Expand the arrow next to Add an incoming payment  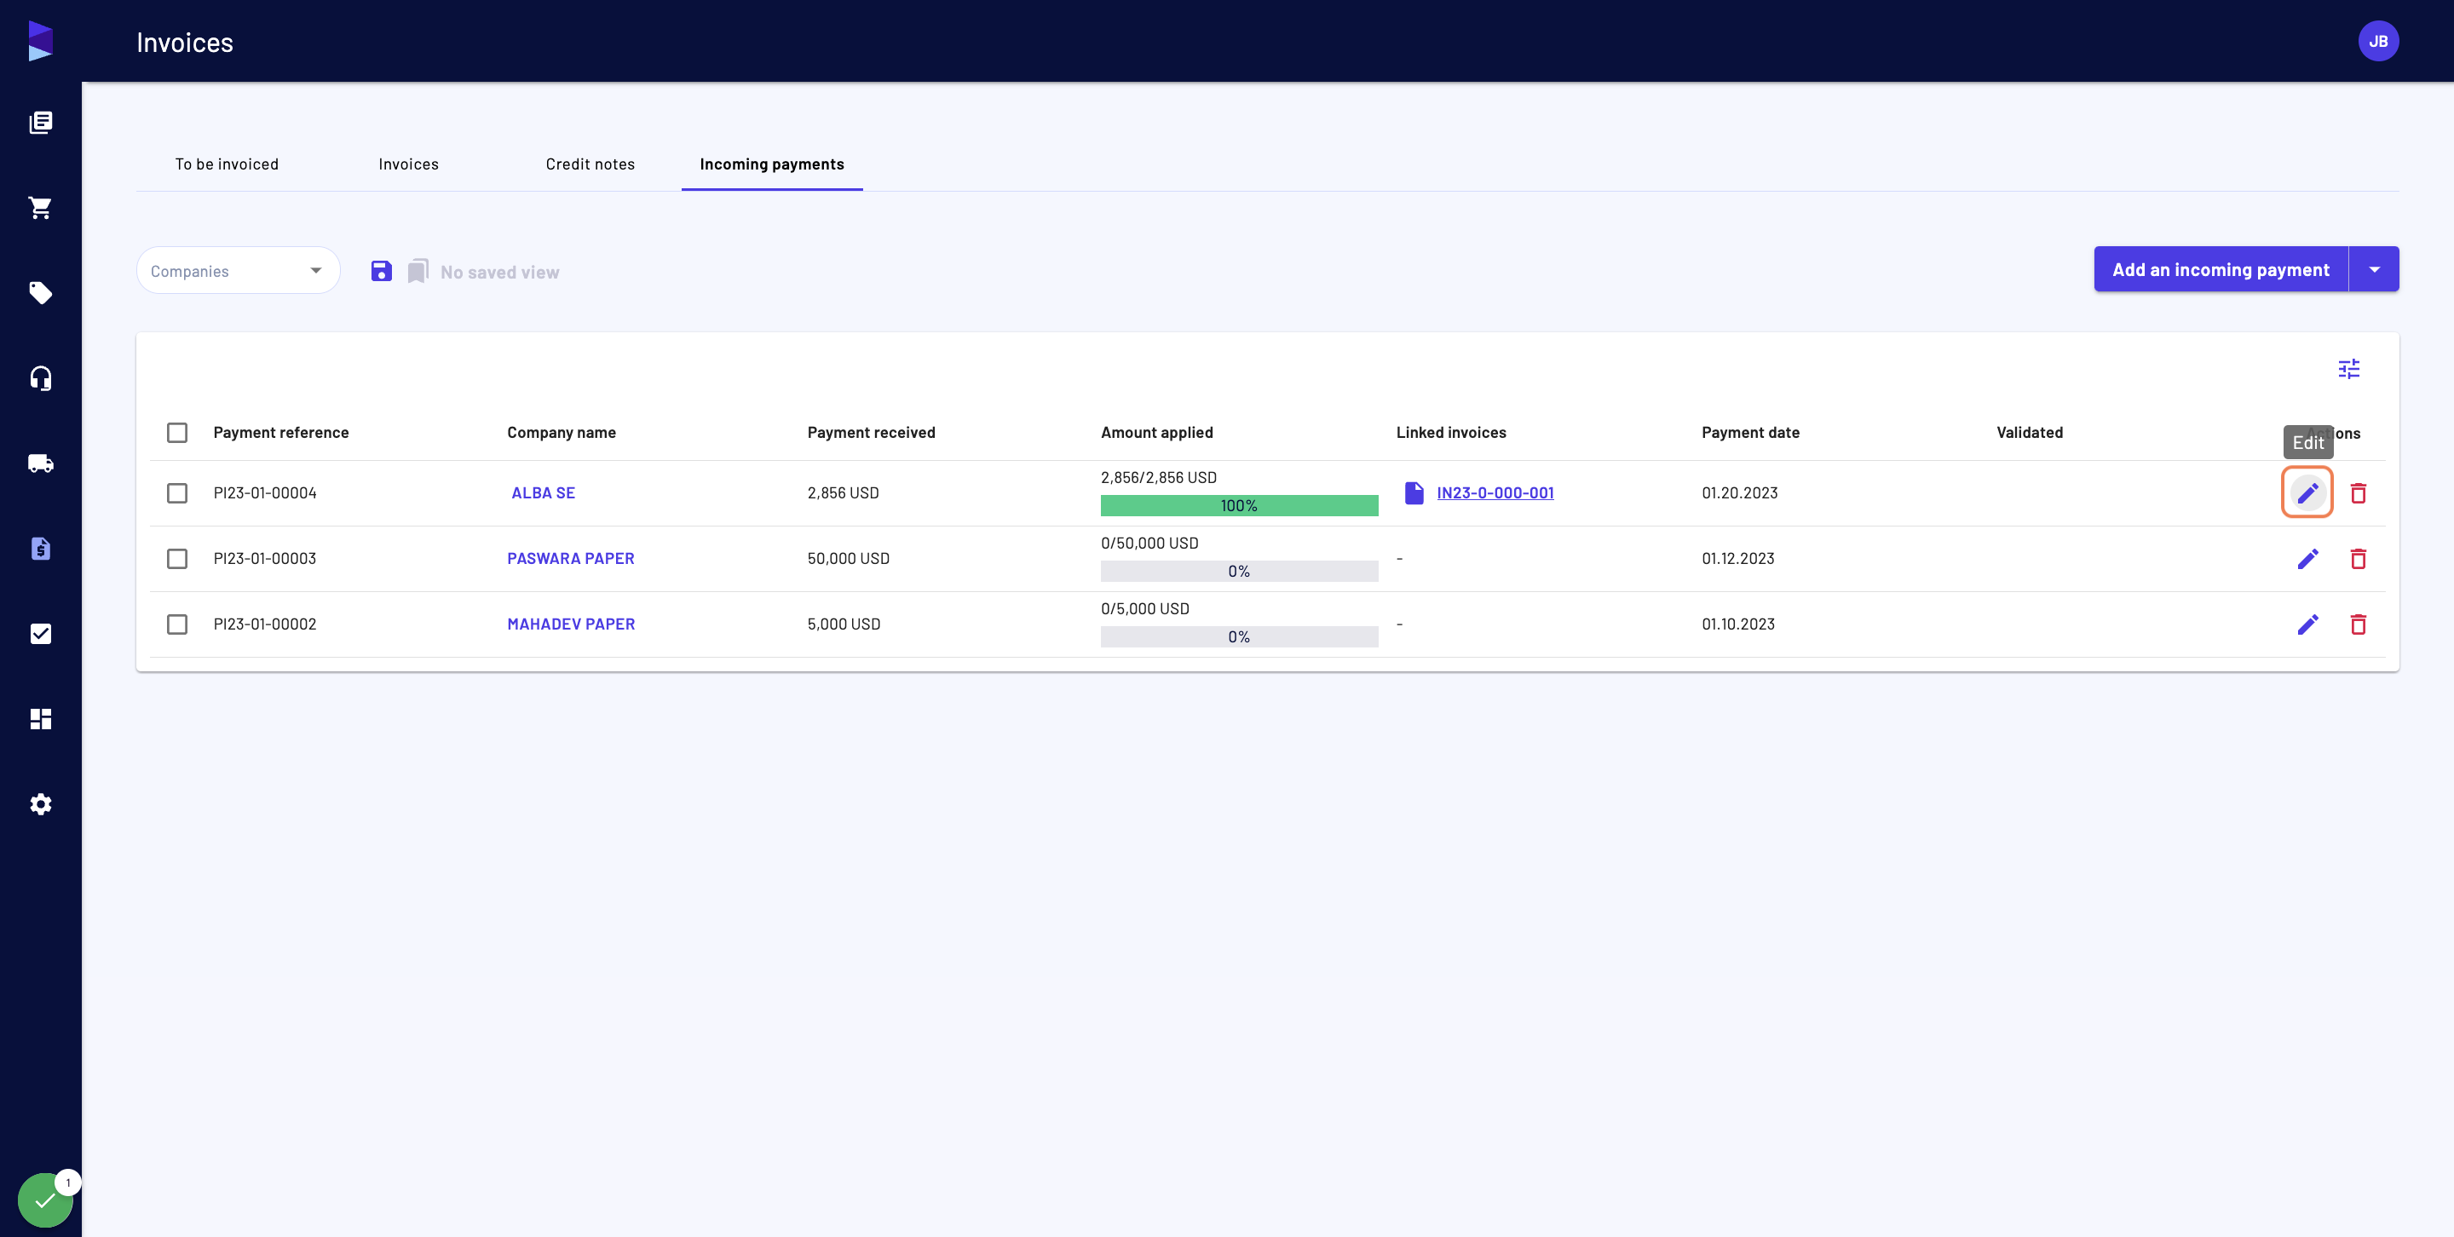click(2375, 269)
